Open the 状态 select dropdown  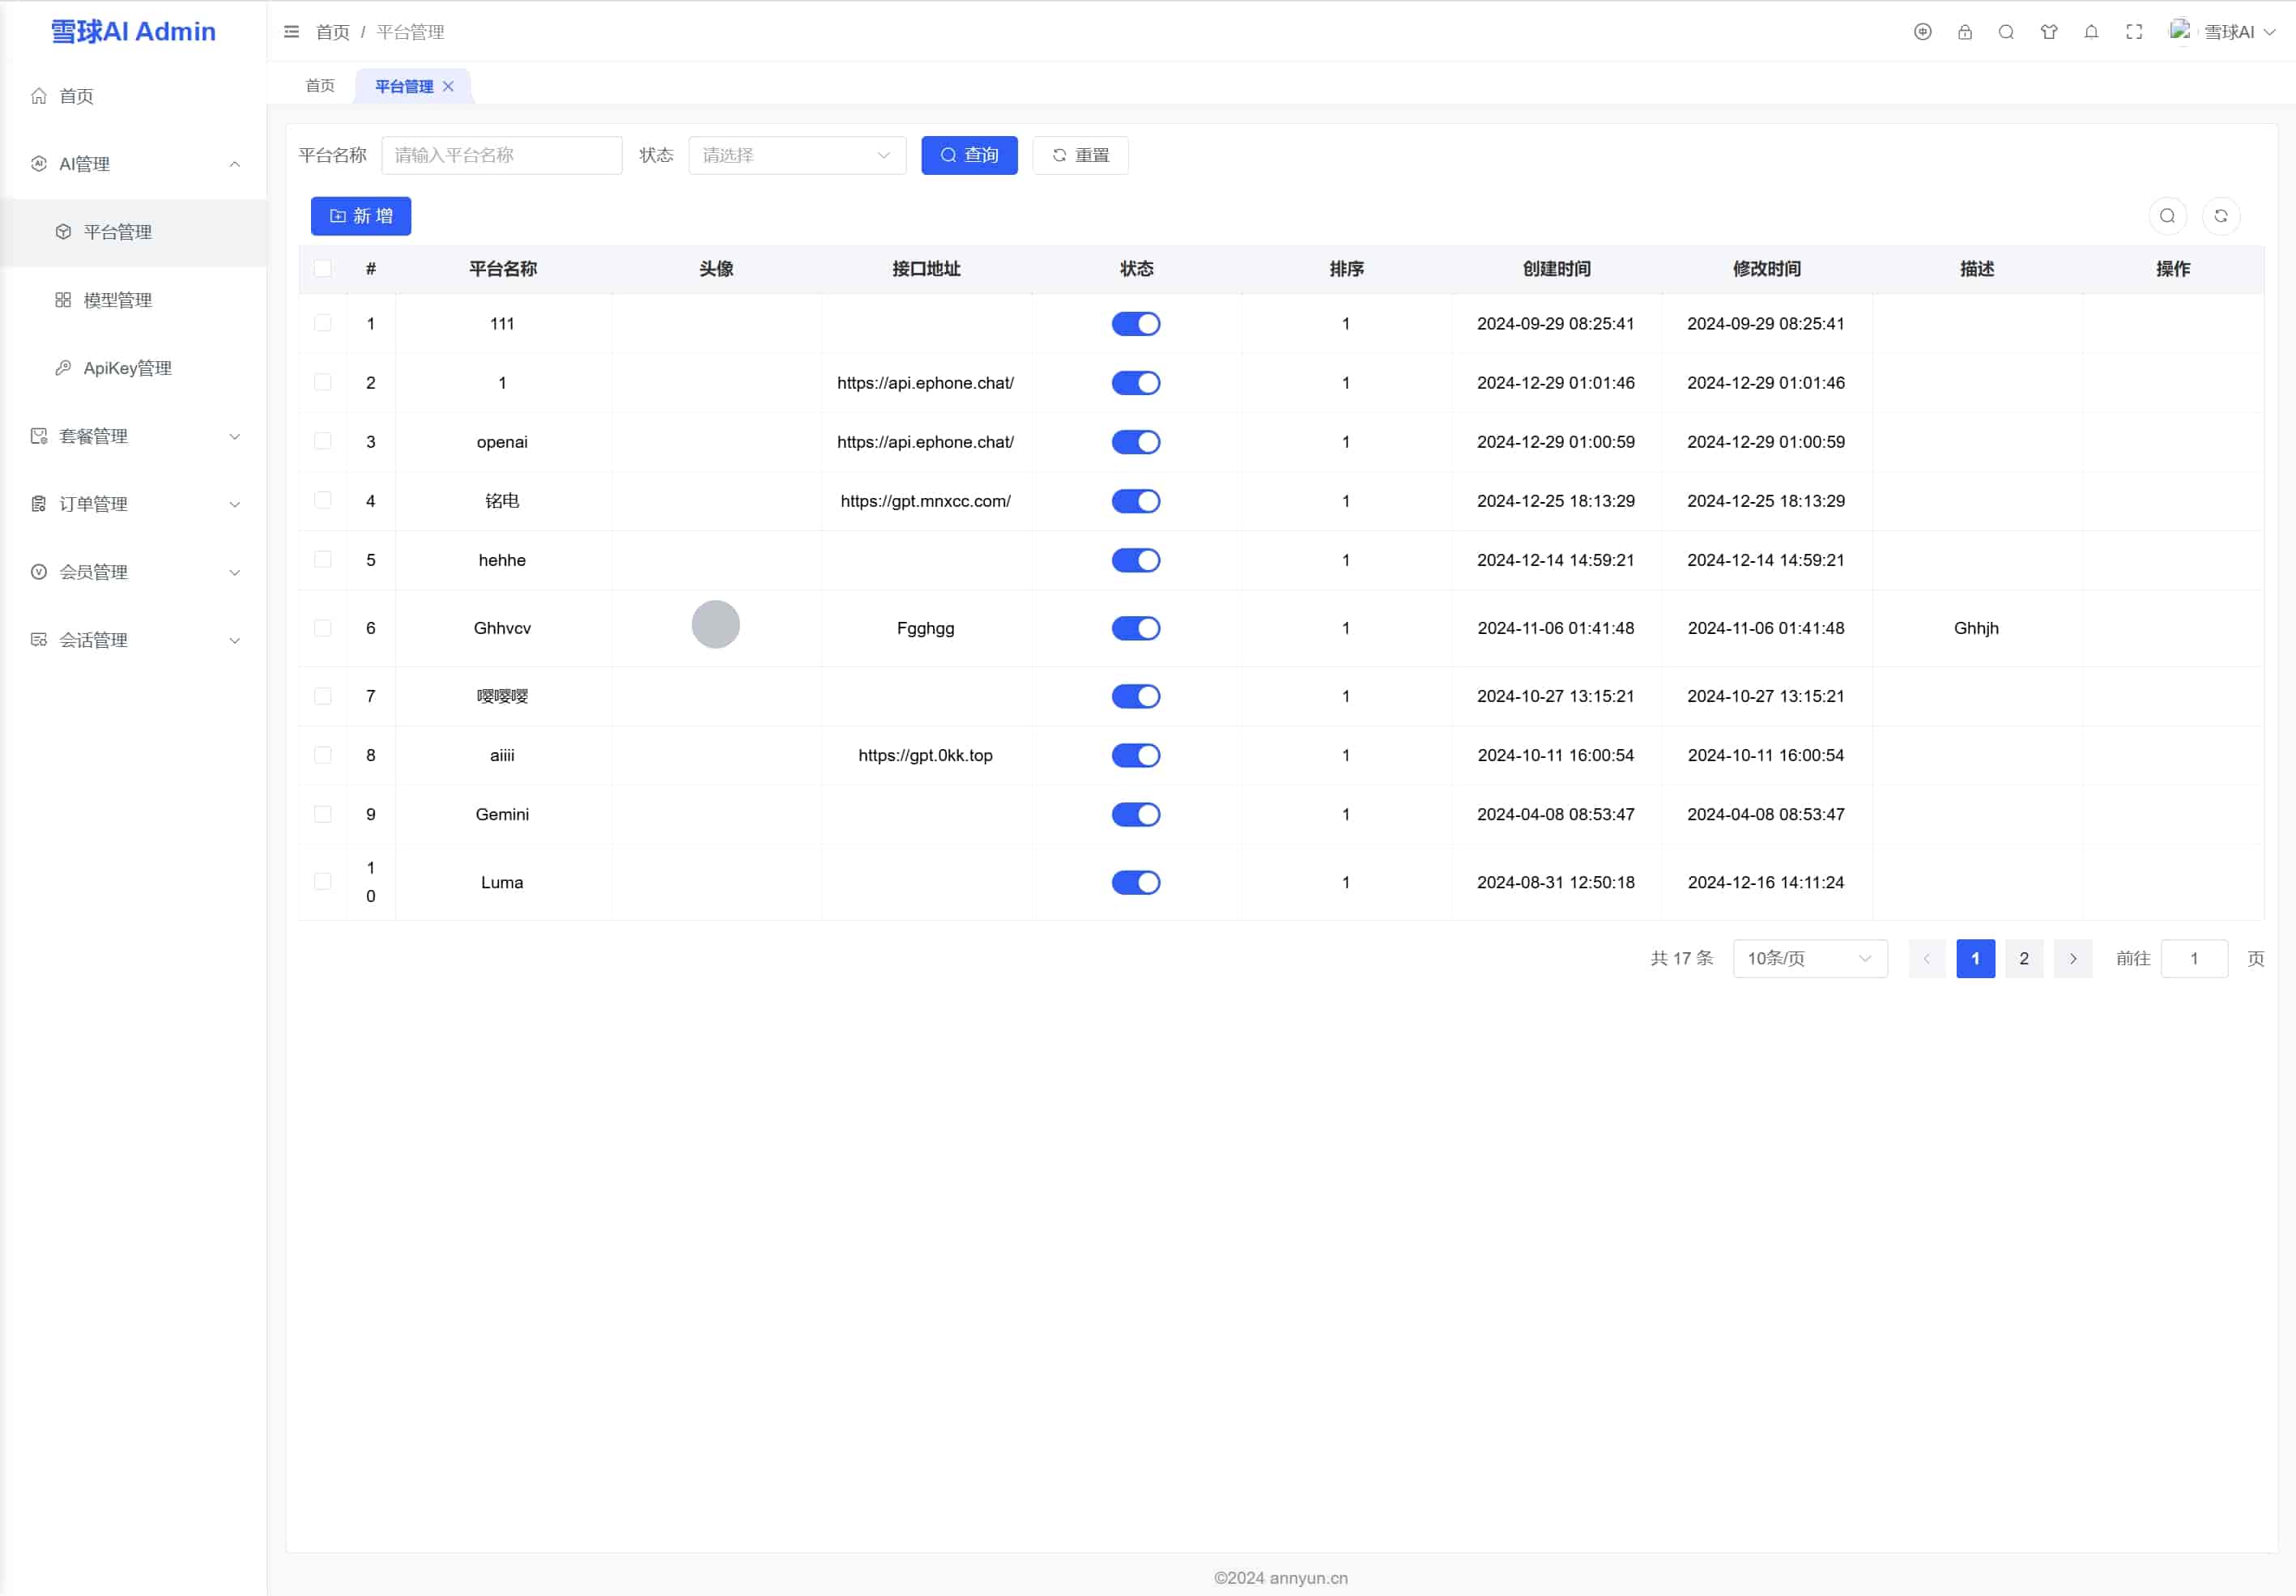click(x=796, y=155)
